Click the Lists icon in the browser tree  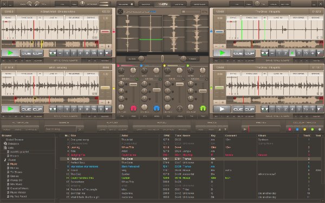tap(5, 148)
